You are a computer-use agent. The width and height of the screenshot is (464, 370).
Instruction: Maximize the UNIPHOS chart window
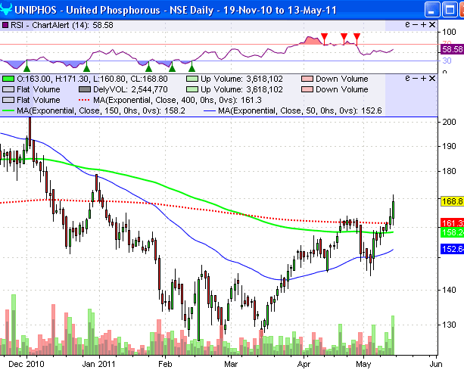click(450, 10)
